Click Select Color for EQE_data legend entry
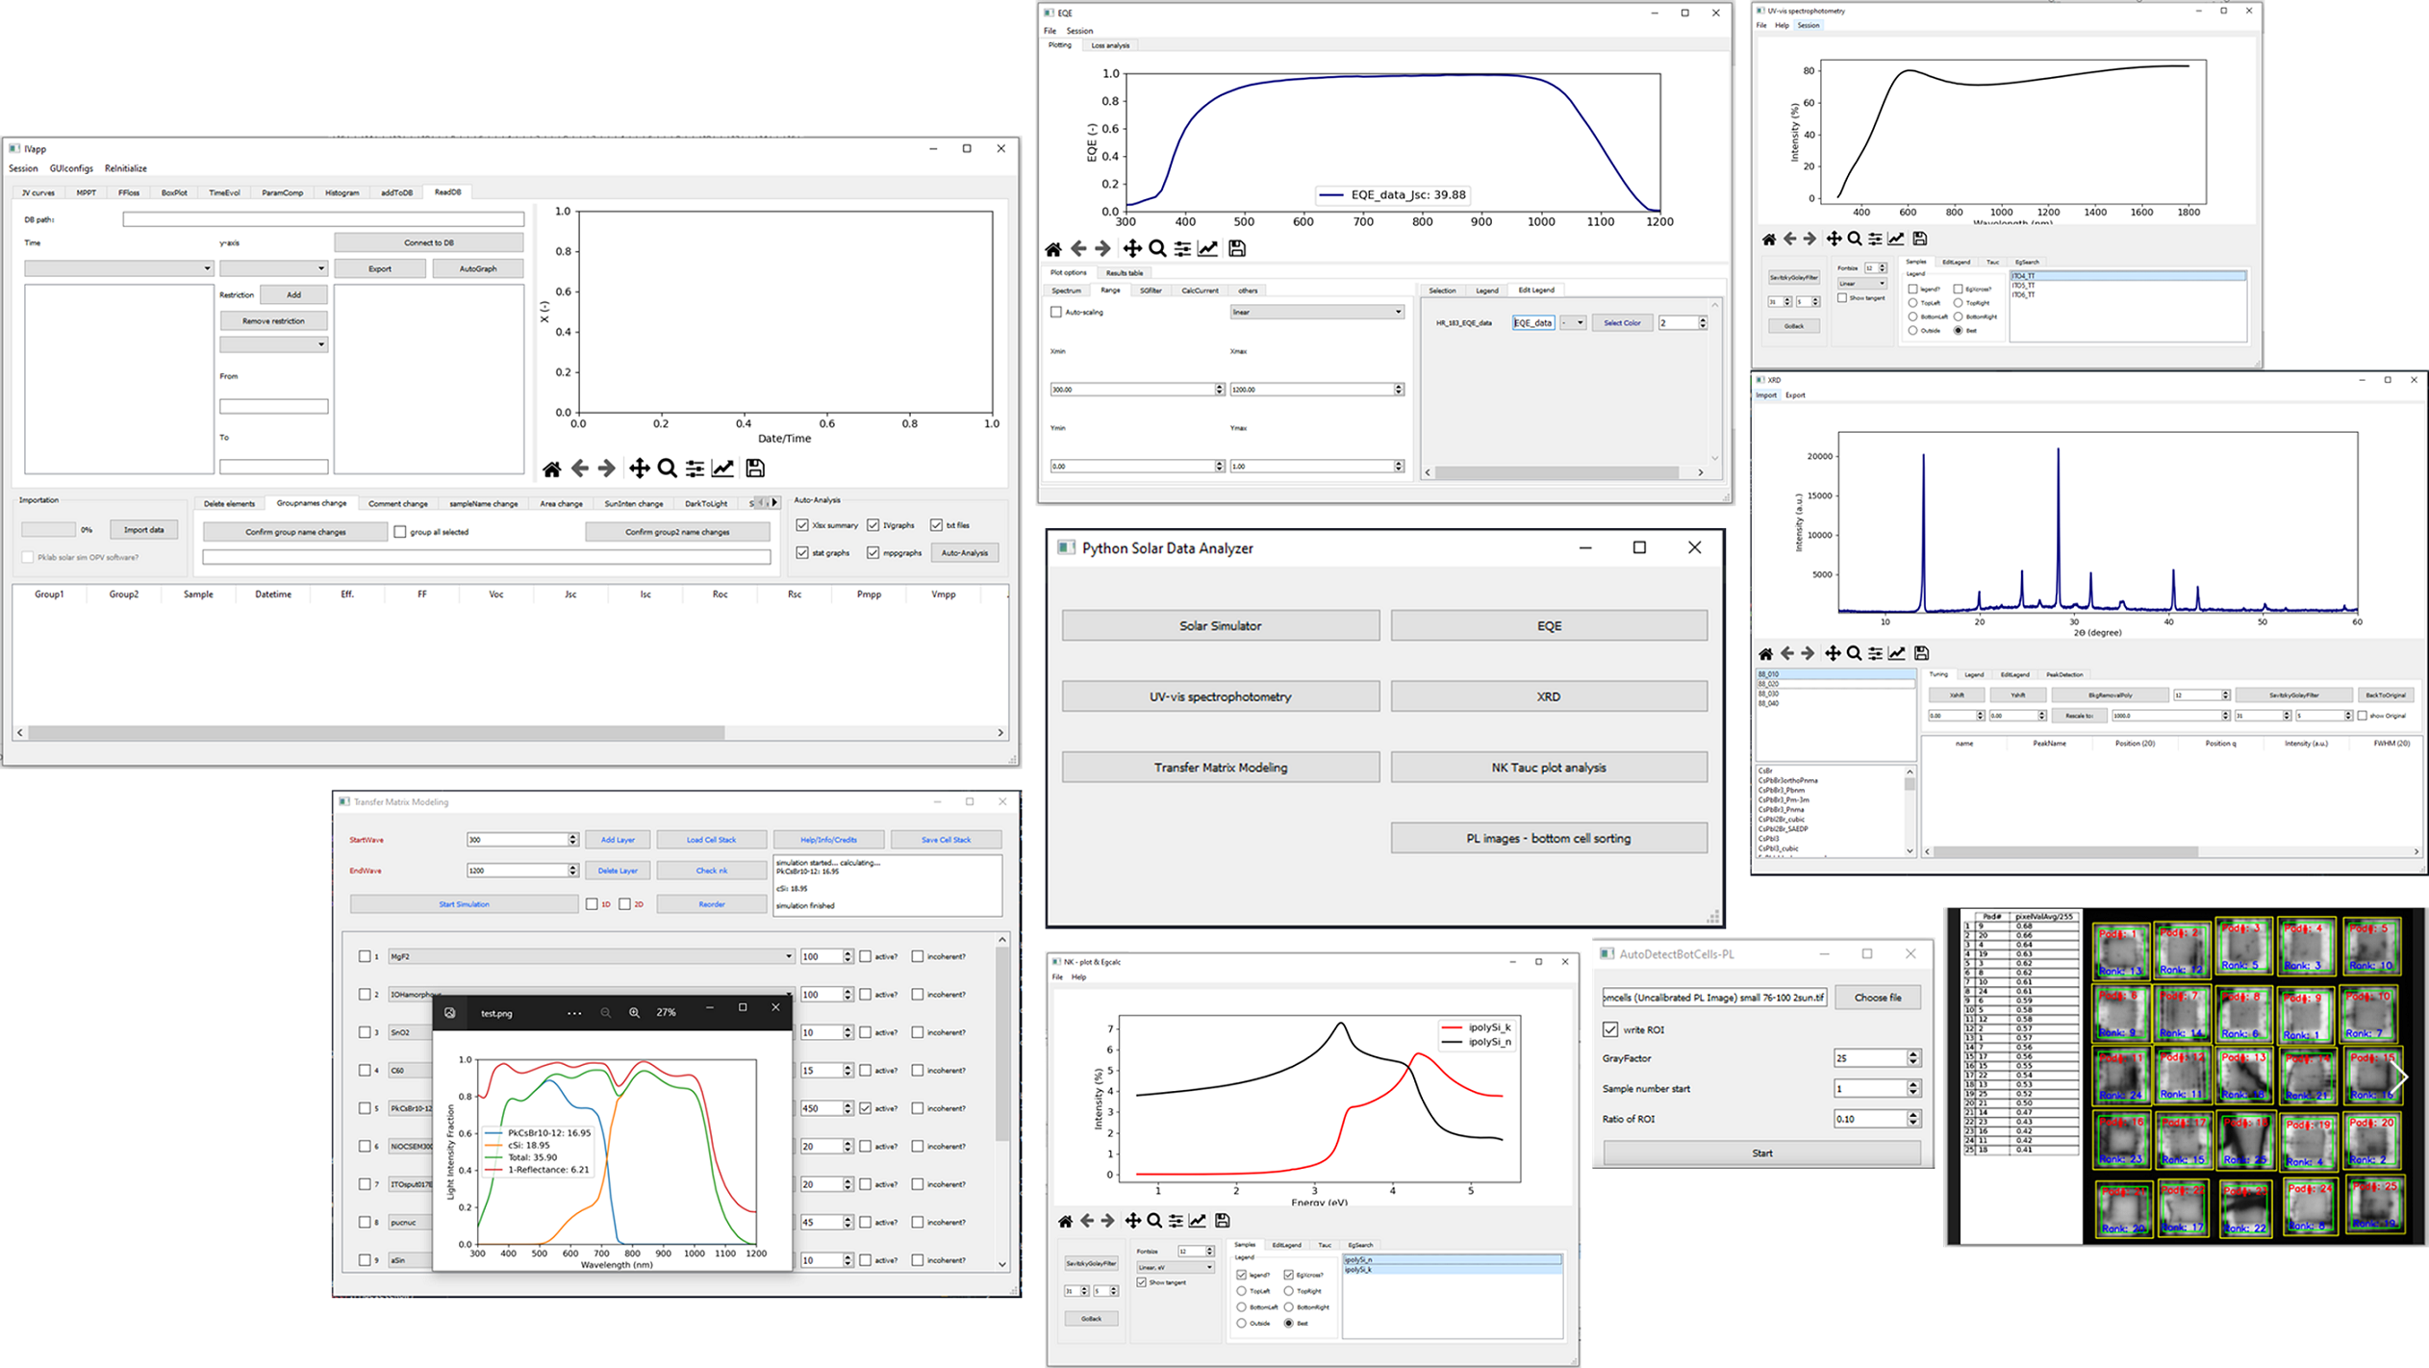2429x1368 pixels. pyautogui.click(x=1623, y=322)
